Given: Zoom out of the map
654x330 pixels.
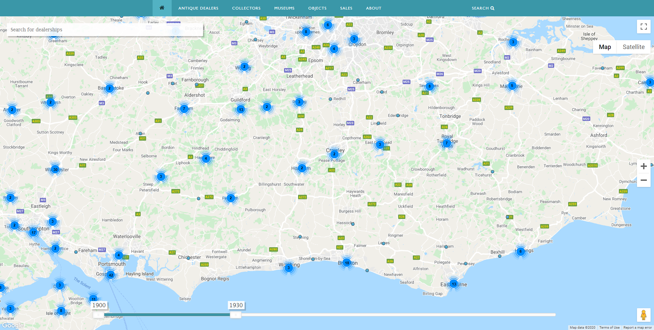Looking at the screenshot, I should [643, 180].
